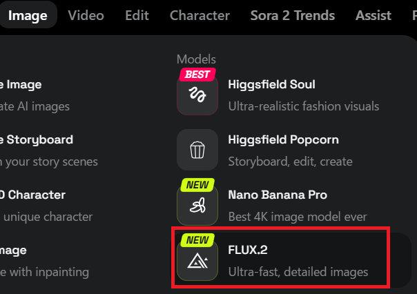The width and height of the screenshot is (417, 294).
Task: Switch to the Image tab
Action: pos(28,15)
